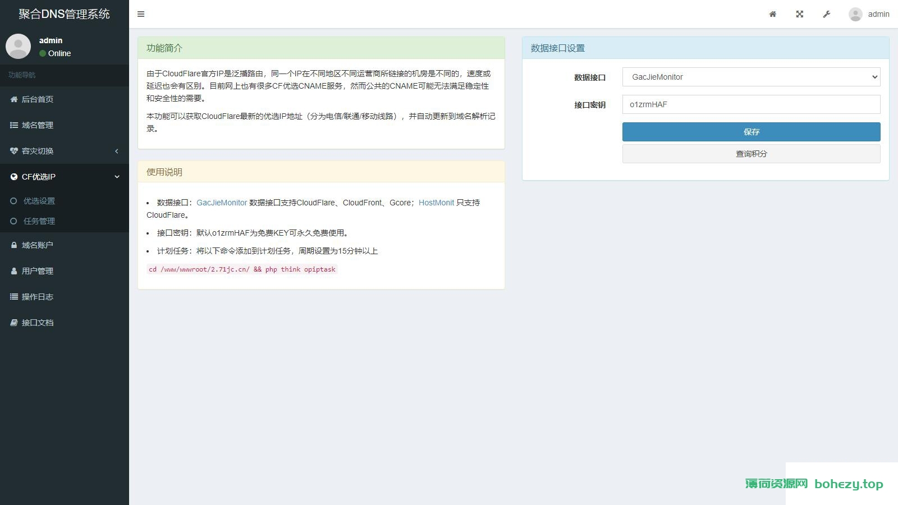The width and height of the screenshot is (898, 505).
Task: Open the 数据接口 GacJieMonitor dropdown
Action: point(751,77)
